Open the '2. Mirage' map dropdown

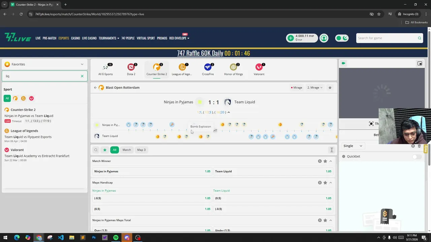pos(315,88)
